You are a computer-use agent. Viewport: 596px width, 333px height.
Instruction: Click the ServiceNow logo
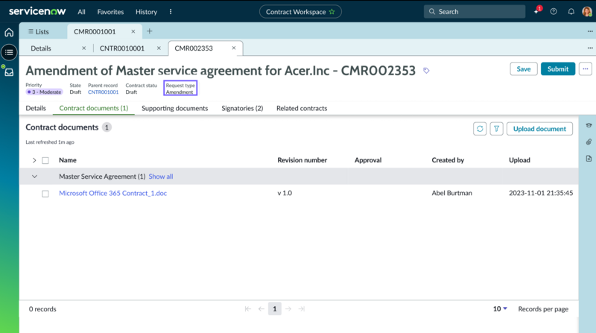tap(37, 11)
